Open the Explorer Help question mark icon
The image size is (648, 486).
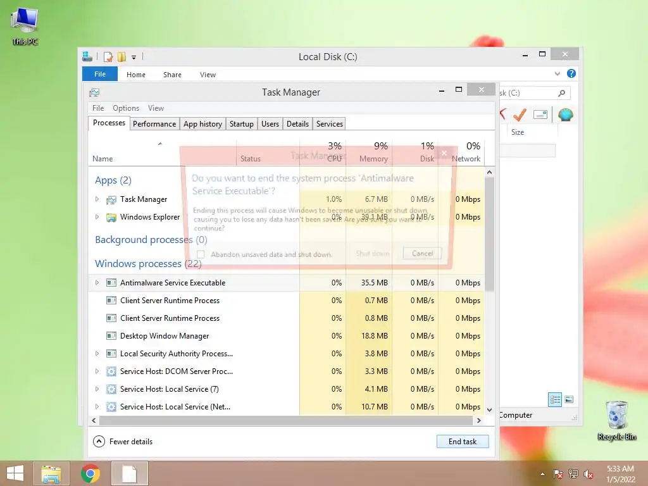click(x=571, y=73)
